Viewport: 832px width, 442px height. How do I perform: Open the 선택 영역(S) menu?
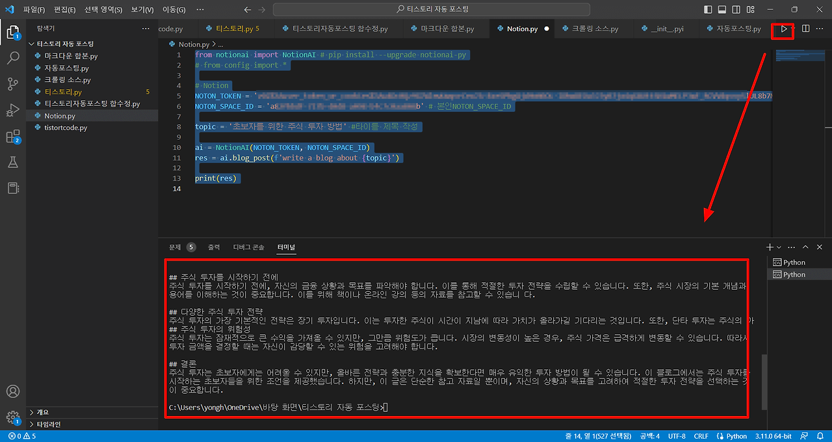pyautogui.click(x=103, y=10)
